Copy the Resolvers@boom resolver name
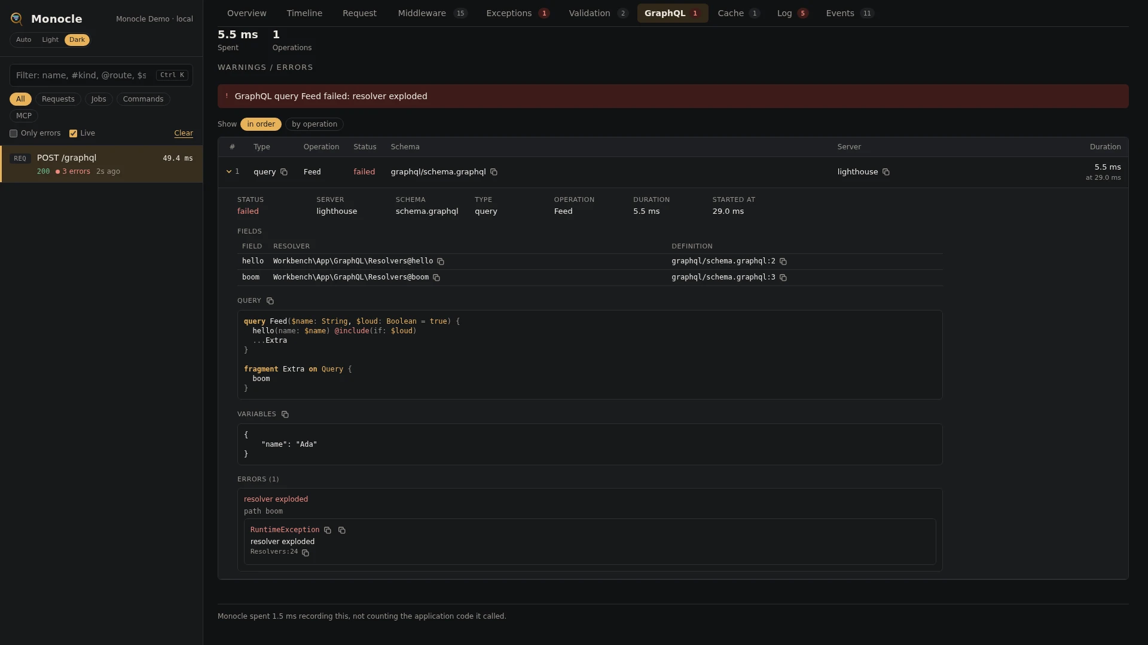1148x645 pixels. pos(436,278)
